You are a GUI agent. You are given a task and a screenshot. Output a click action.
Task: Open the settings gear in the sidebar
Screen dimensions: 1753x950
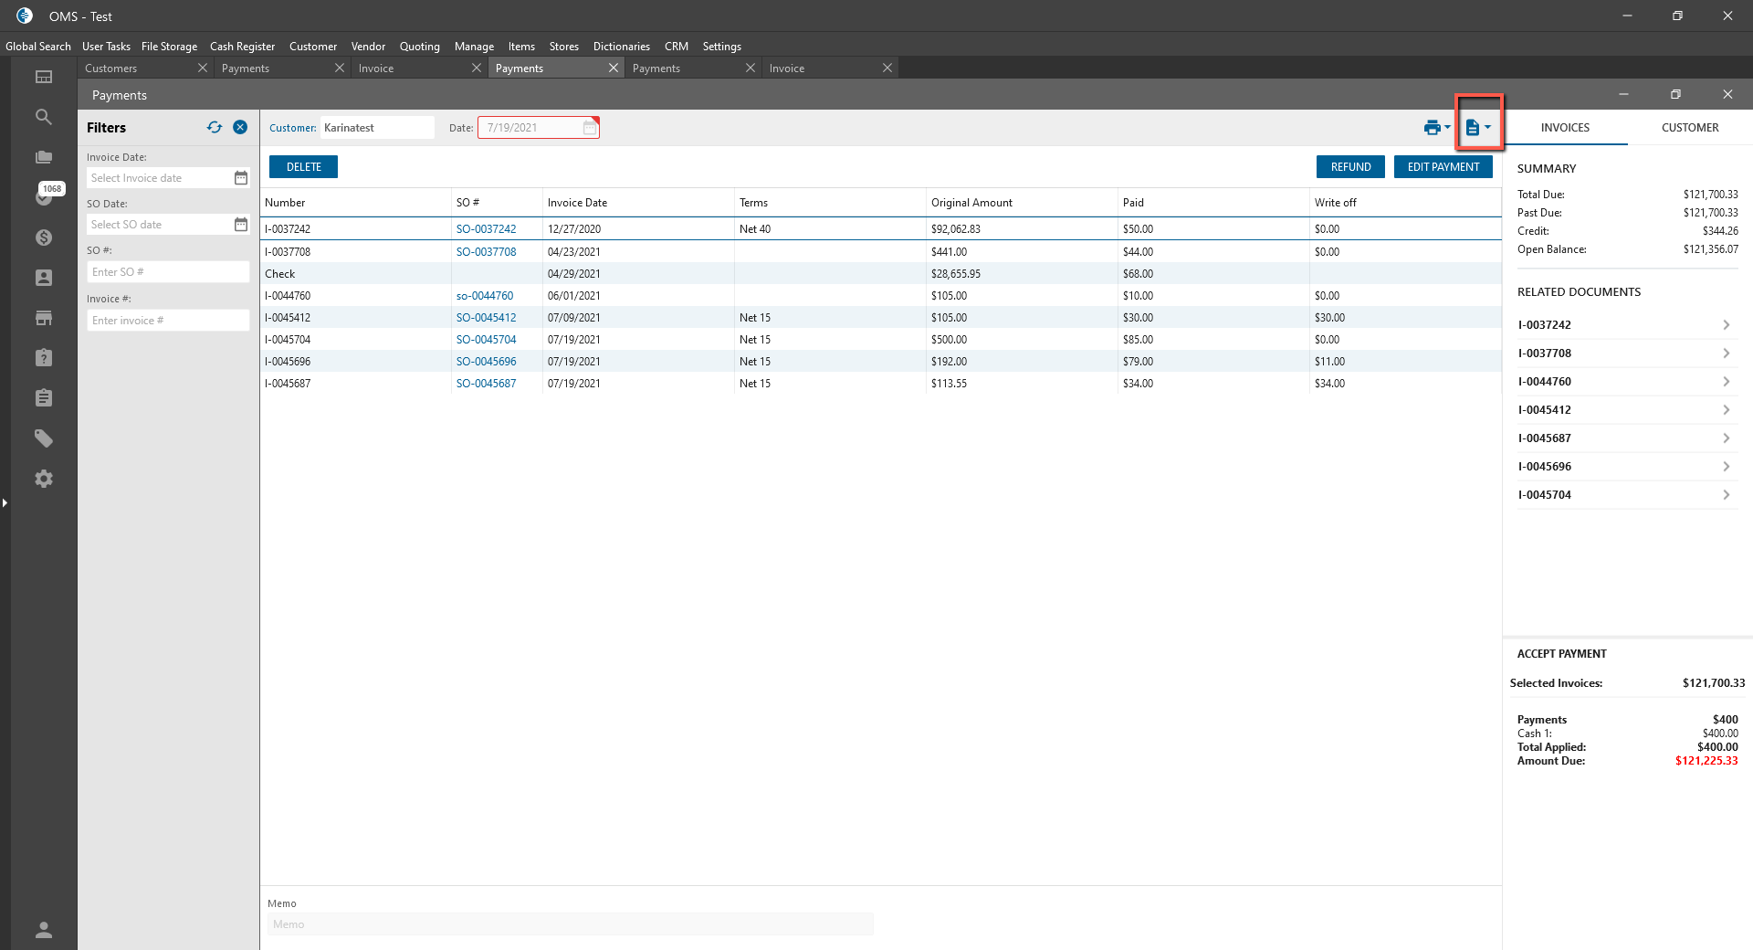(x=43, y=479)
